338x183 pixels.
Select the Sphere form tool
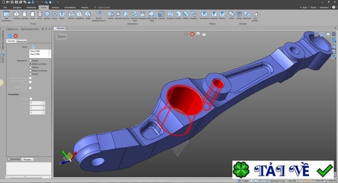tap(46, 15)
